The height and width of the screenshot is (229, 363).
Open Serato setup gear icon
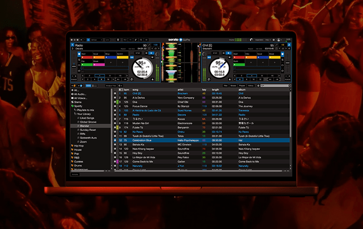click(x=274, y=40)
